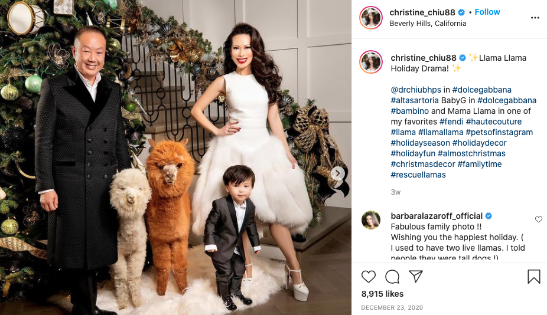Open the #petsofinstagram hashtag
Screen dimensions: 547x315
tap(499, 132)
